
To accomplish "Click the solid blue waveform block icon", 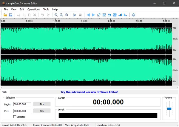I will [x=115, y=15].
